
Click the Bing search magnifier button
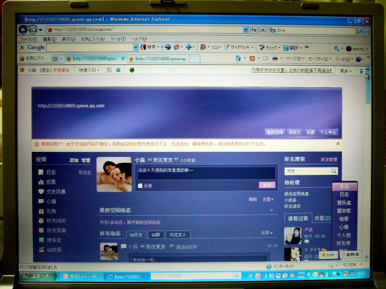pos(361,31)
